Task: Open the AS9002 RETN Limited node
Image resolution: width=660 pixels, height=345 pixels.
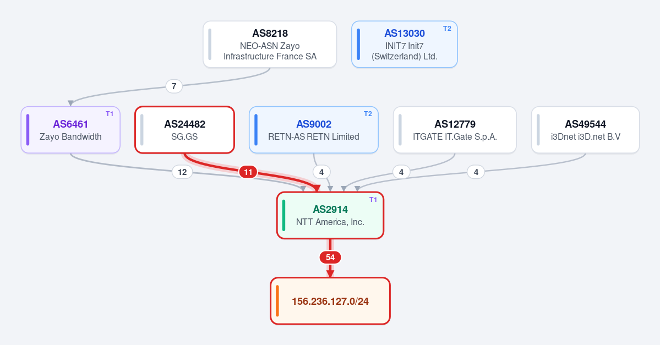Action: [x=314, y=130]
